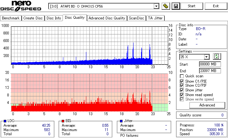Click the Quality score value 0
Screen dimensions: 228x138
[222, 115]
